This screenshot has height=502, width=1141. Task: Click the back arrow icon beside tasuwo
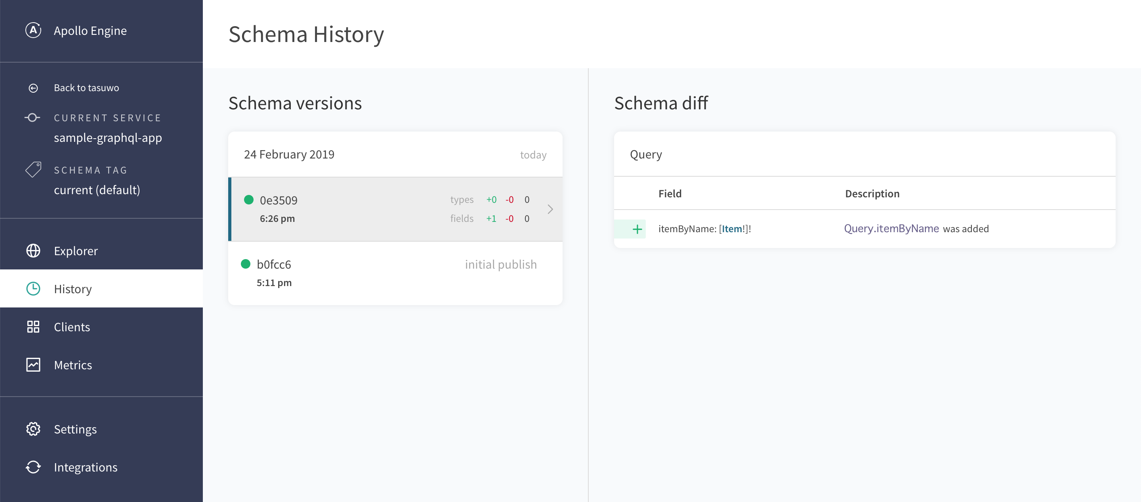[x=33, y=88]
